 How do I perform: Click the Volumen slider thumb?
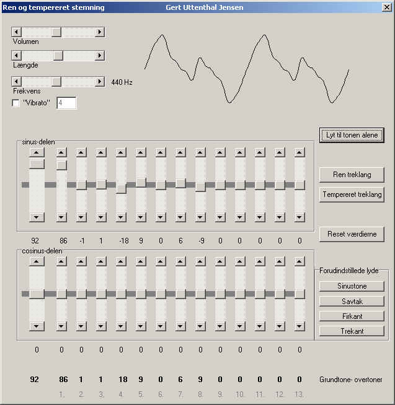coord(56,32)
